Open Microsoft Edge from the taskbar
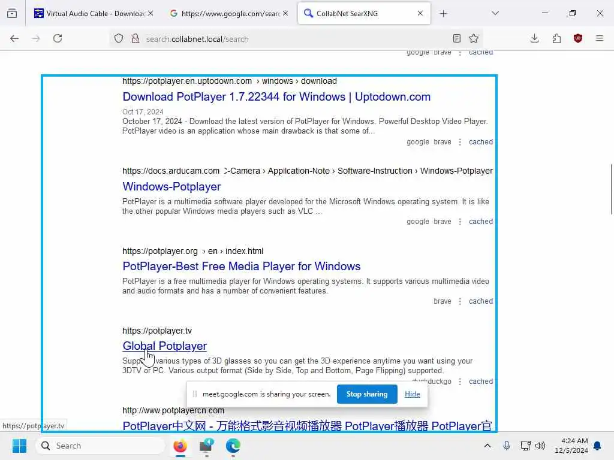Screen dimensions: 614x460 coord(233,446)
